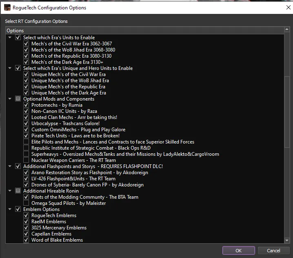The width and height of the screenshot is (293, 258).
Task: Uncheck LV-426 Flashpoint&Units option
Action: [x=26, y=178]
